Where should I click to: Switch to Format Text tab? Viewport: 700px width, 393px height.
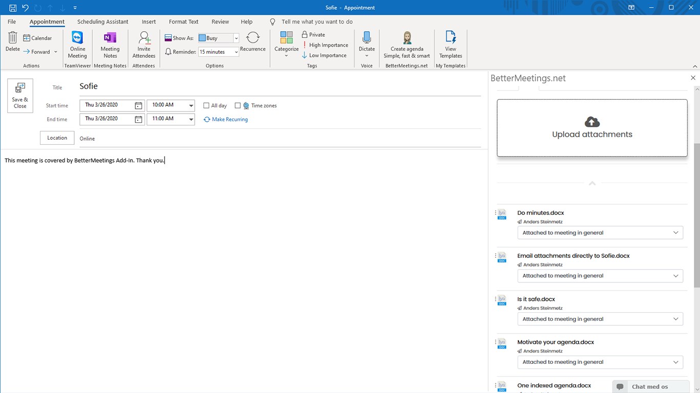pyautogui.click(x=183, y=21)
